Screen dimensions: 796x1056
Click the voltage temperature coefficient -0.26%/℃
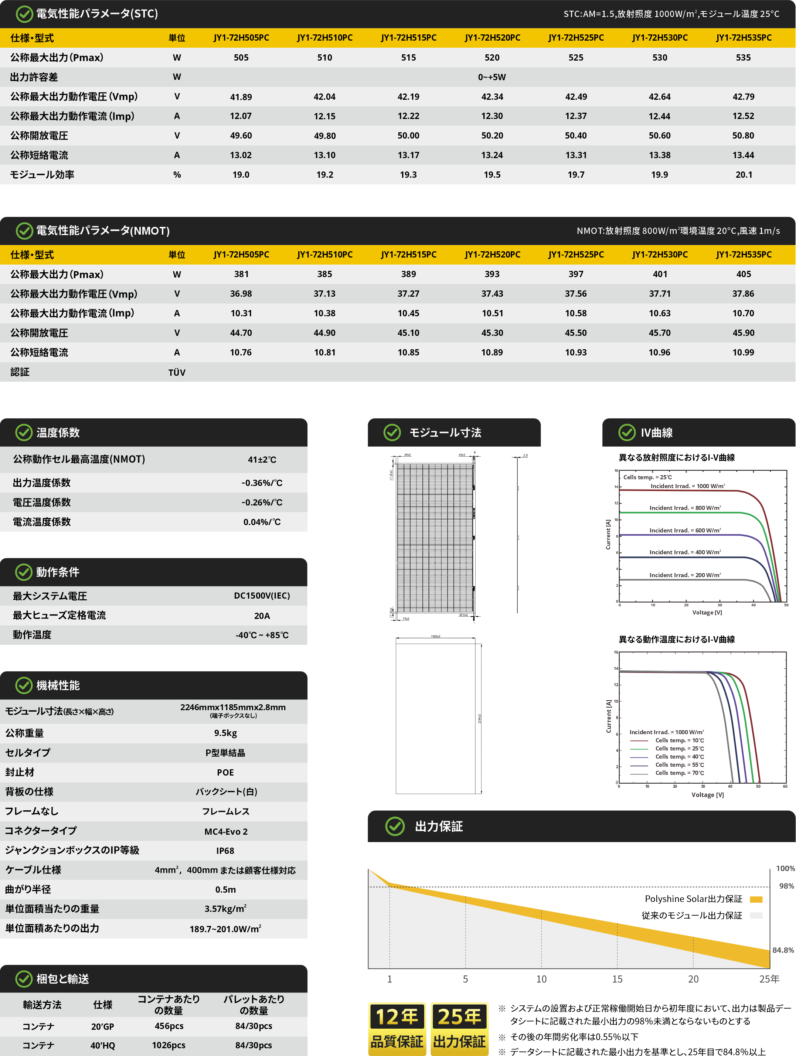click(x=262, y=502)
